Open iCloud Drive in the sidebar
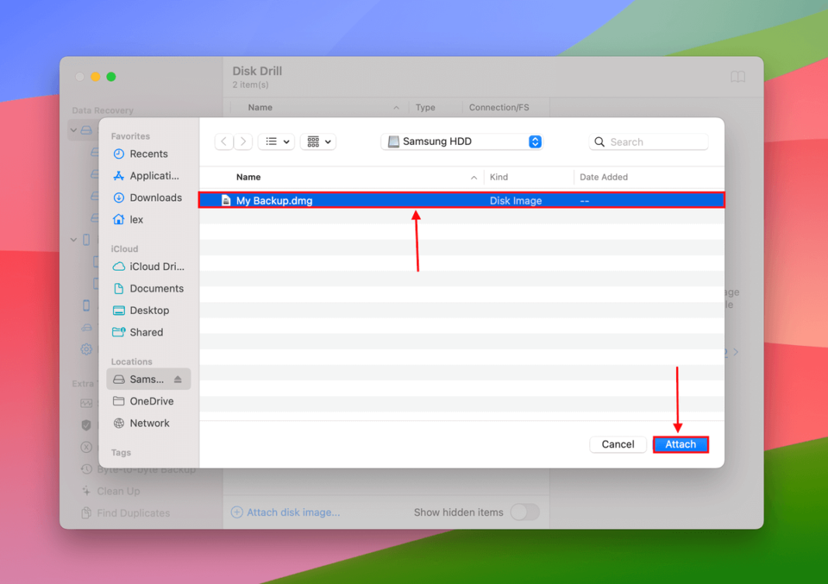 [151, 266]
